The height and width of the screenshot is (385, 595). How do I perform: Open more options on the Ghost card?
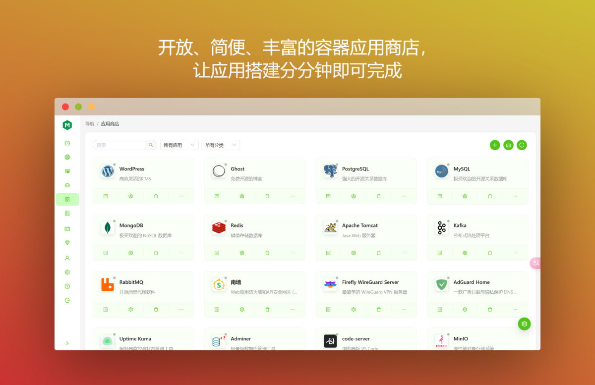pyautogui.click(x=292, y=196)
